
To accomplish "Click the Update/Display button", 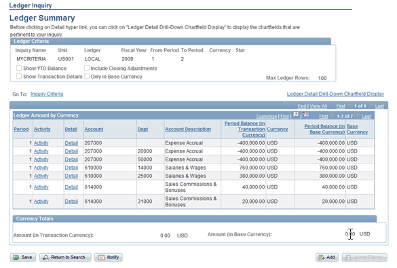I will (x=364, y=257).
